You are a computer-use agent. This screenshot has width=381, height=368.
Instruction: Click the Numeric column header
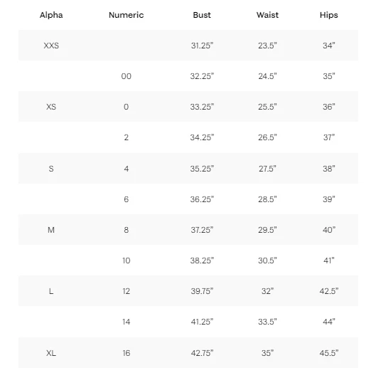tap(126, 15)
